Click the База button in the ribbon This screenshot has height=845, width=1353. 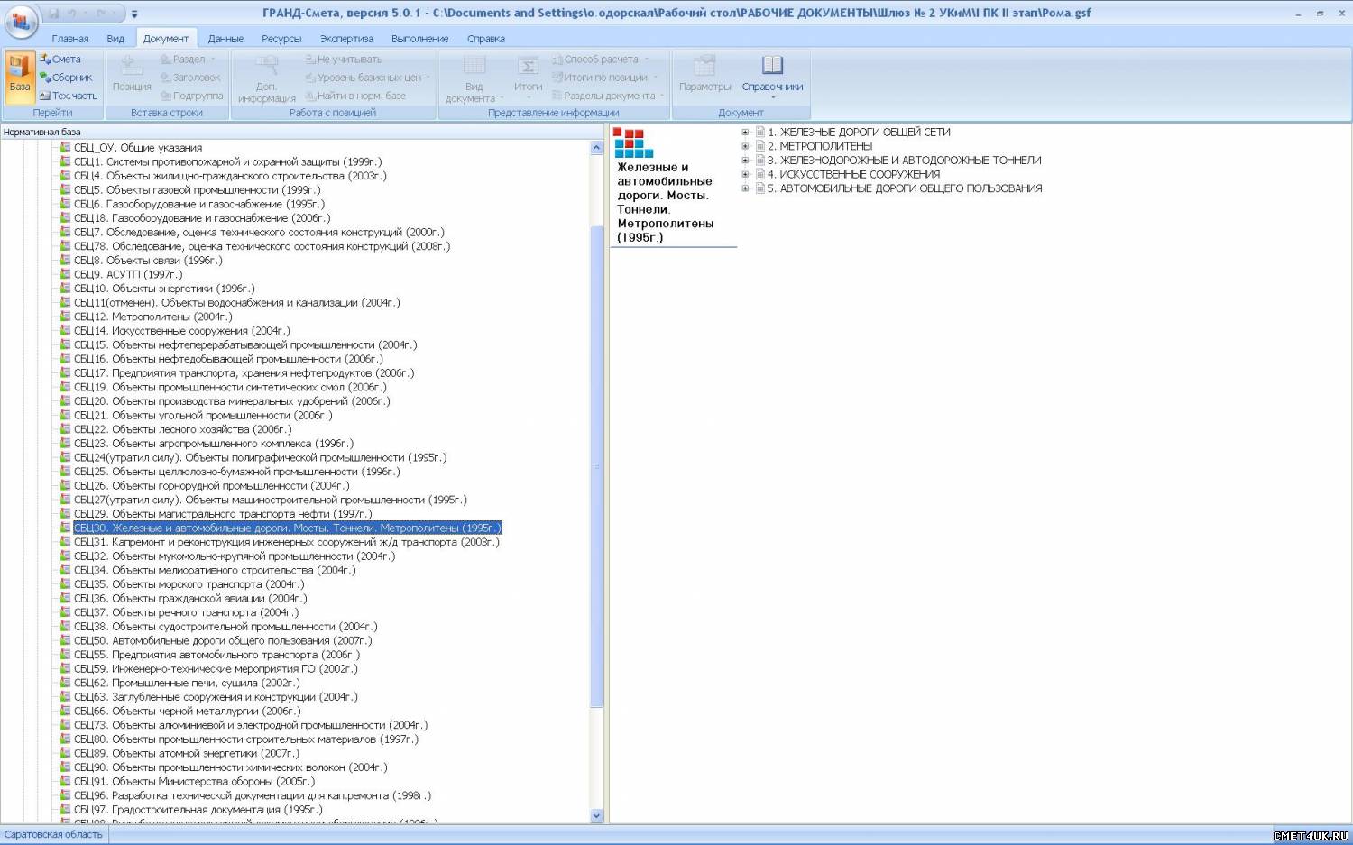coord(20,77)
